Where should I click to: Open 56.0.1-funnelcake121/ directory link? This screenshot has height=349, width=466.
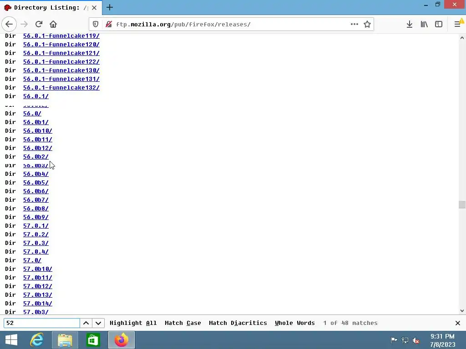[61, 53]
